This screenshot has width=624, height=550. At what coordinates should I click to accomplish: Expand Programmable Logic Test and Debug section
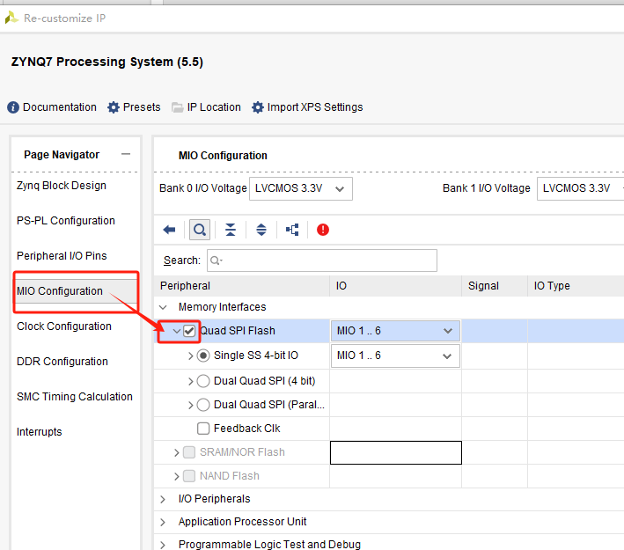[x=163, y=545]
